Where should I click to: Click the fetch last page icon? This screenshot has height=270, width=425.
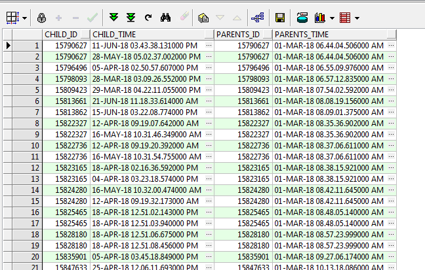click(131, 18)
